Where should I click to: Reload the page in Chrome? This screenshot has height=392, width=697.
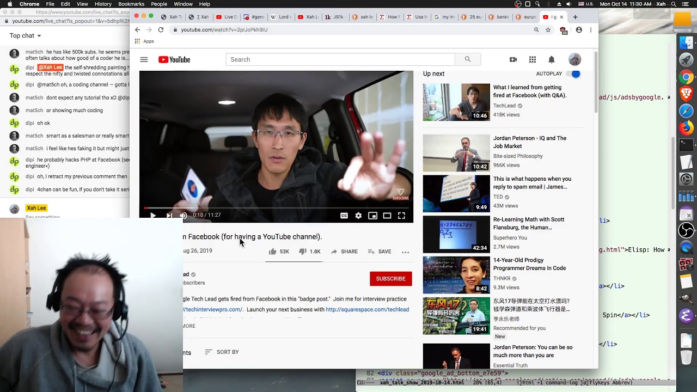click(x=161, y=30)
